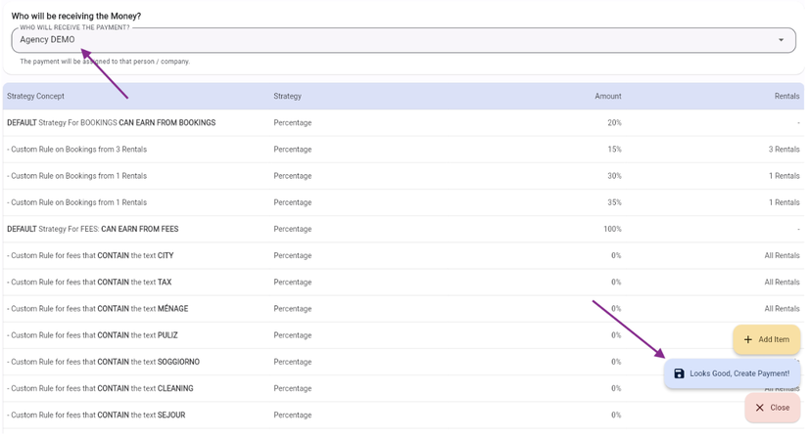Click the Strategy Concept column header
The width and height of the screenshot is (811, 438).
(35, 96)
